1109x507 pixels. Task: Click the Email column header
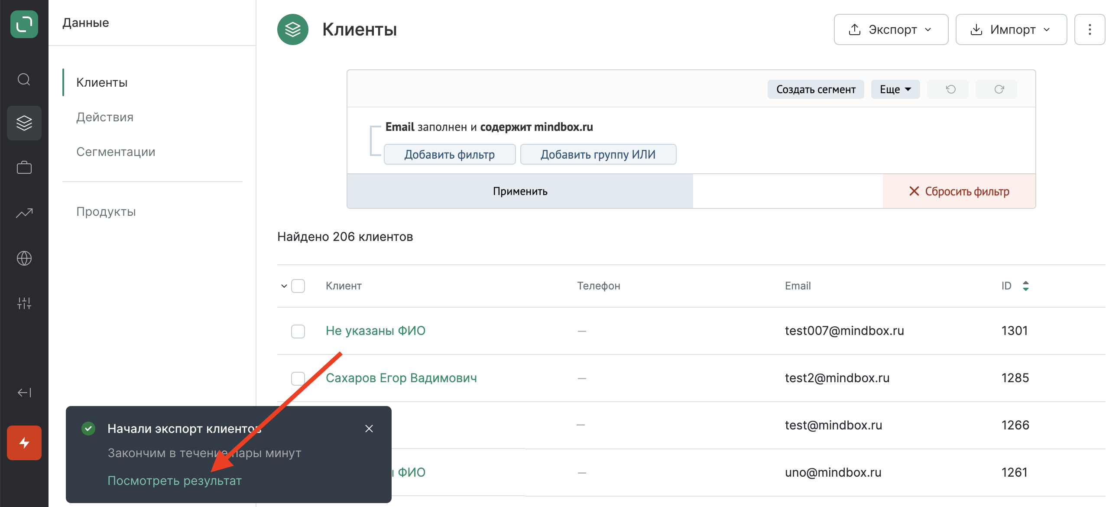pos(798,286)
